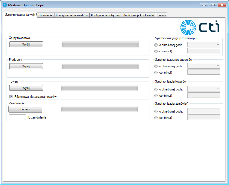Viewport: 229px width, 185px height.
Task: Open the Konfiguracja parametrów tab
Action: [x=72, y=15]
